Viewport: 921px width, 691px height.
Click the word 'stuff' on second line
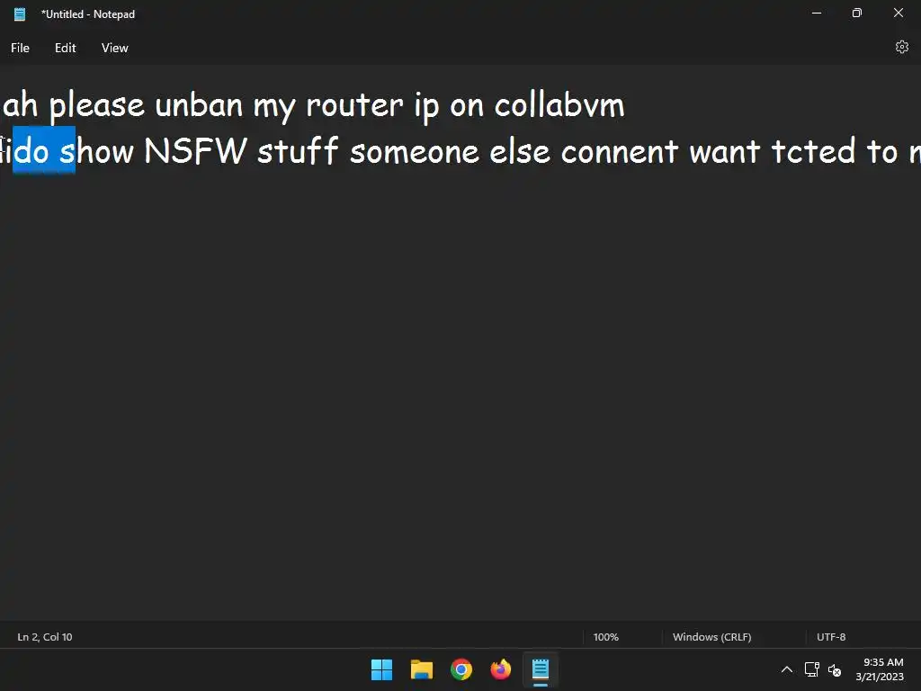(x=298, y=150)
